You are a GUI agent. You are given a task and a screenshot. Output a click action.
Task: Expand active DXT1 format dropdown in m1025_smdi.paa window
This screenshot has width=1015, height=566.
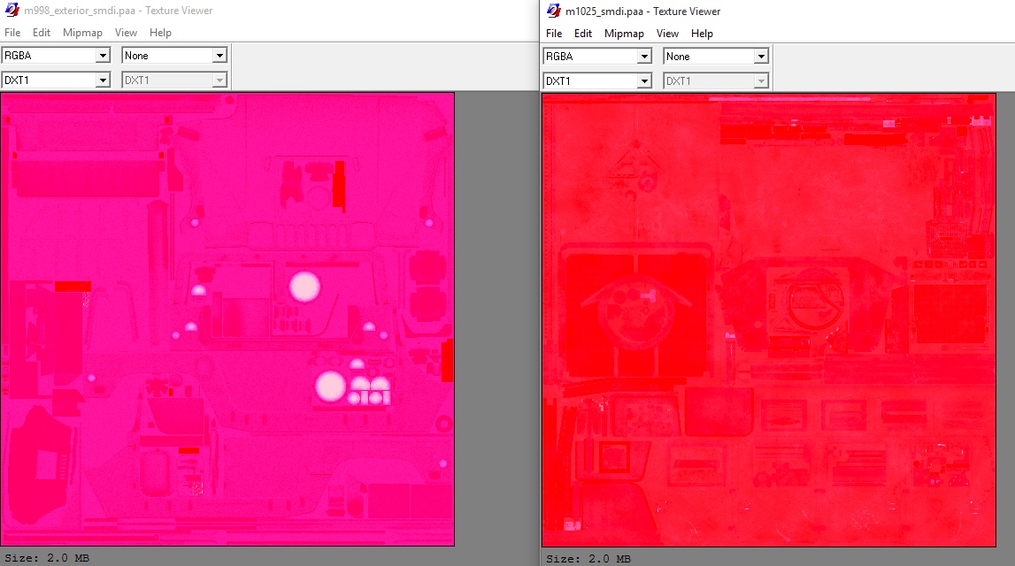[644, 81]
